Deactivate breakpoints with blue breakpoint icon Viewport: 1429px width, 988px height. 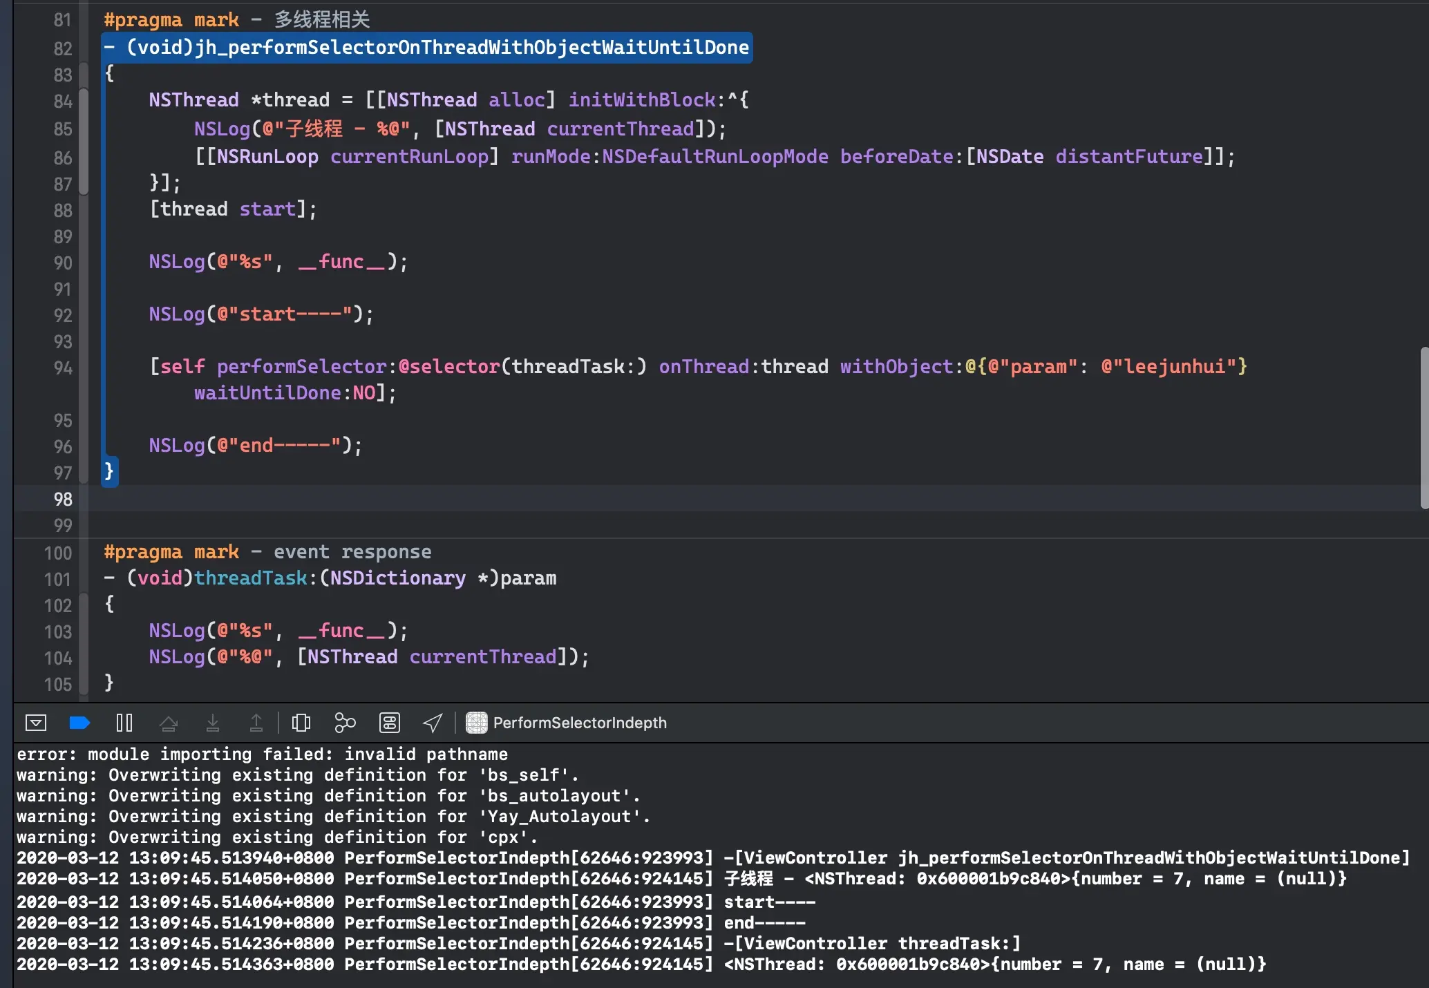[80, 723]
